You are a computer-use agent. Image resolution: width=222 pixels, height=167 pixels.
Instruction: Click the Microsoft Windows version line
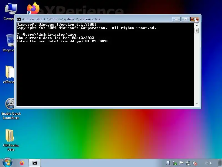click(x=56, y=24)
